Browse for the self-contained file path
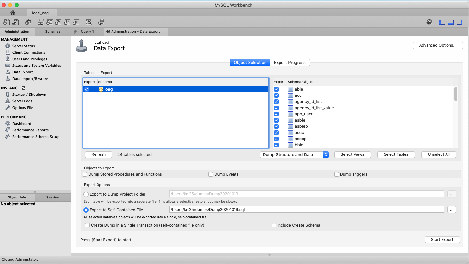This screenshot has width=469, height=264. pyautogui.click(x=452, y=210)
